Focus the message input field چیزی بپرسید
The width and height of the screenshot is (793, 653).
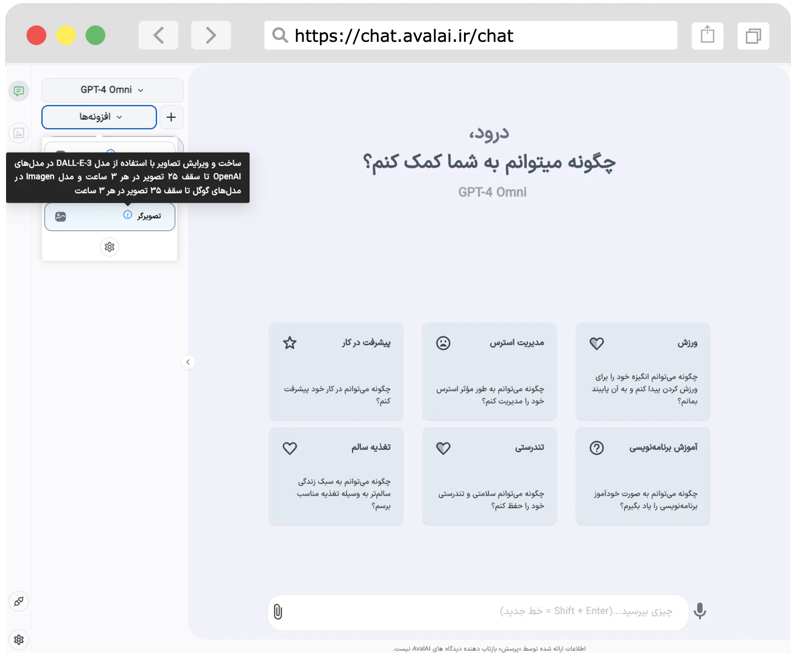coord(478,612)
